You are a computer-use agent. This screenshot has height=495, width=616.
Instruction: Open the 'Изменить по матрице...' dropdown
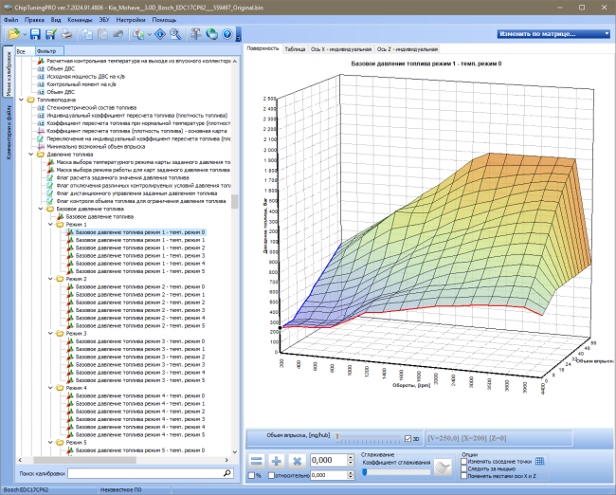[553, 34]
